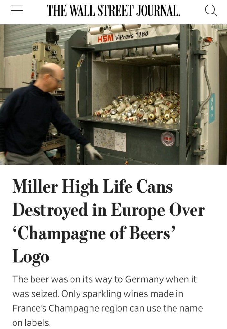
Task: Tap the blue recycling sign on machine
Action: [x=212, y=108]
